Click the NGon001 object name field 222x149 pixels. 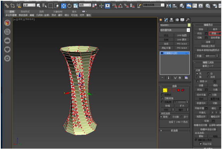point(173,25)
